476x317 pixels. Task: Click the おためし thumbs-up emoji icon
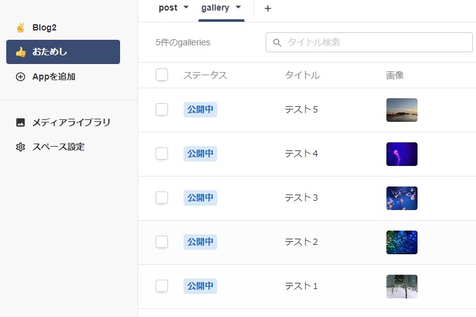(21, 52)
